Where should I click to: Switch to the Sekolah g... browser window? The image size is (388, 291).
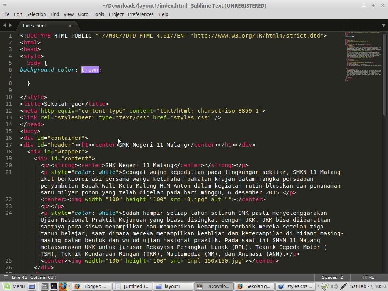point(254,286)
